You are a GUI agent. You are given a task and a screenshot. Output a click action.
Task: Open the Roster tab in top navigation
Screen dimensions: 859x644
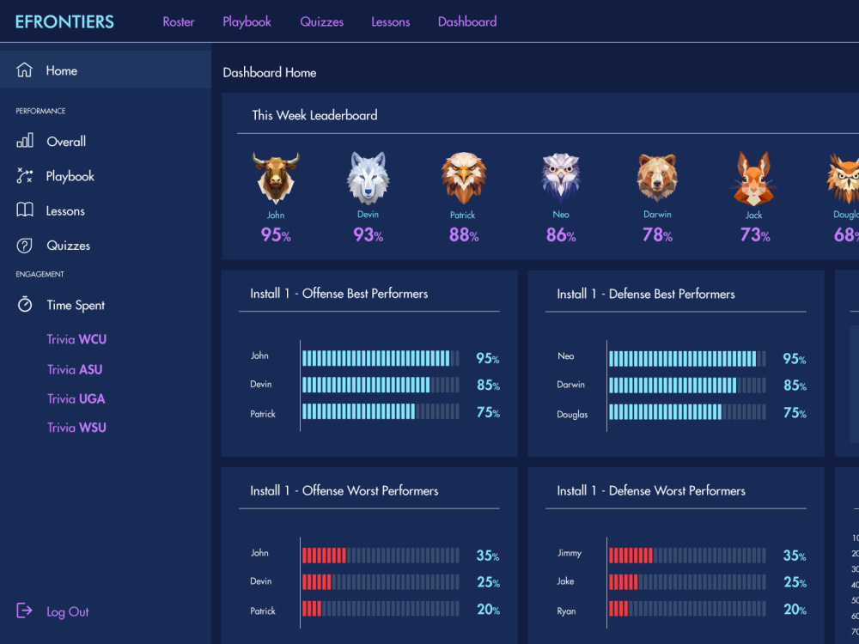point(179,22)
